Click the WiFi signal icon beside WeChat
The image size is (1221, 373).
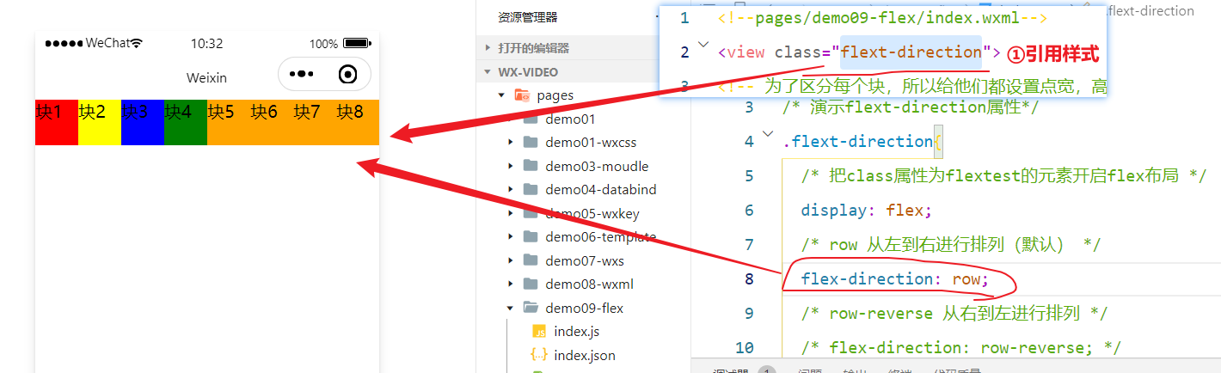coord(136,43)
